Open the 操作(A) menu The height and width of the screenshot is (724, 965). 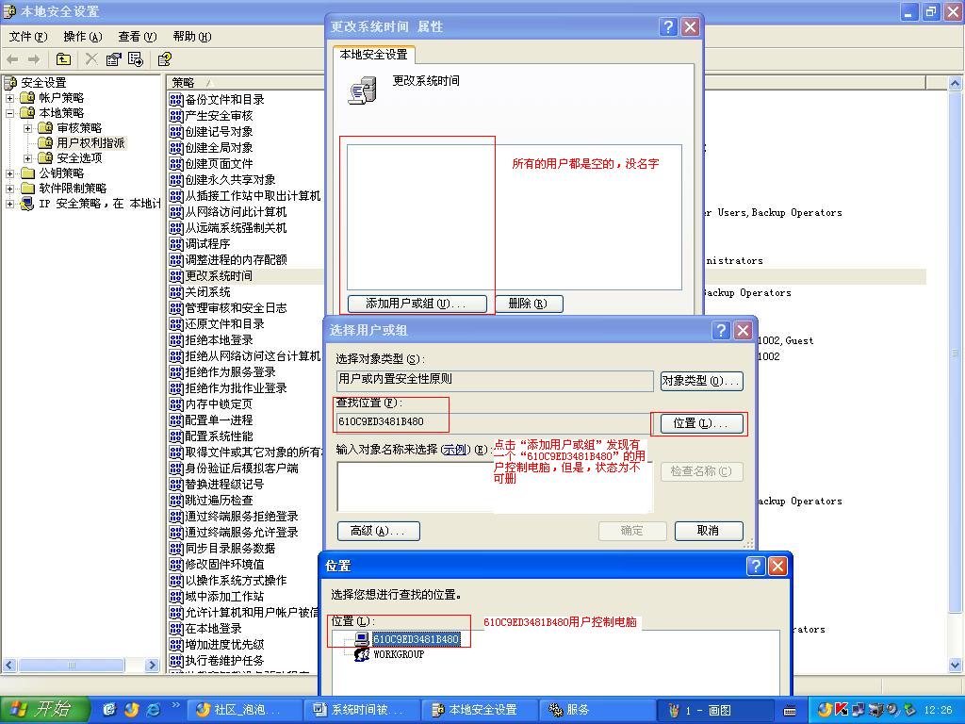pos(82,37)
